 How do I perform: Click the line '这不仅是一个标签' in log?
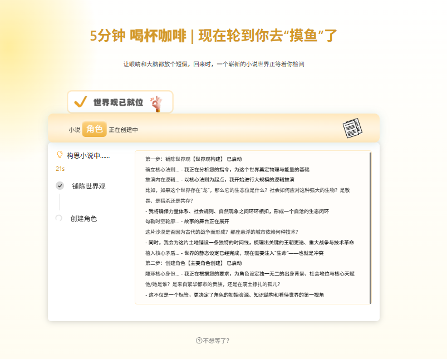[x=234, y=295]
